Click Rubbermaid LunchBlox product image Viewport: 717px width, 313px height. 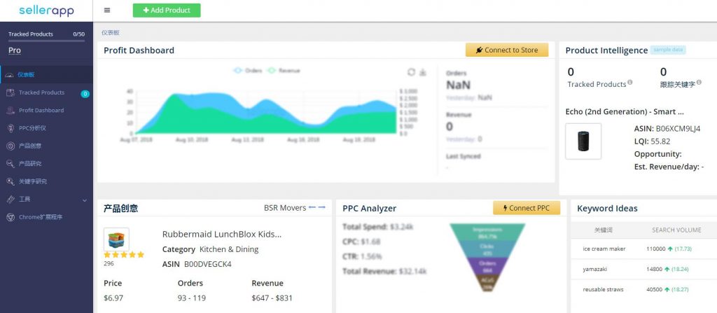(x=116, y=239)
